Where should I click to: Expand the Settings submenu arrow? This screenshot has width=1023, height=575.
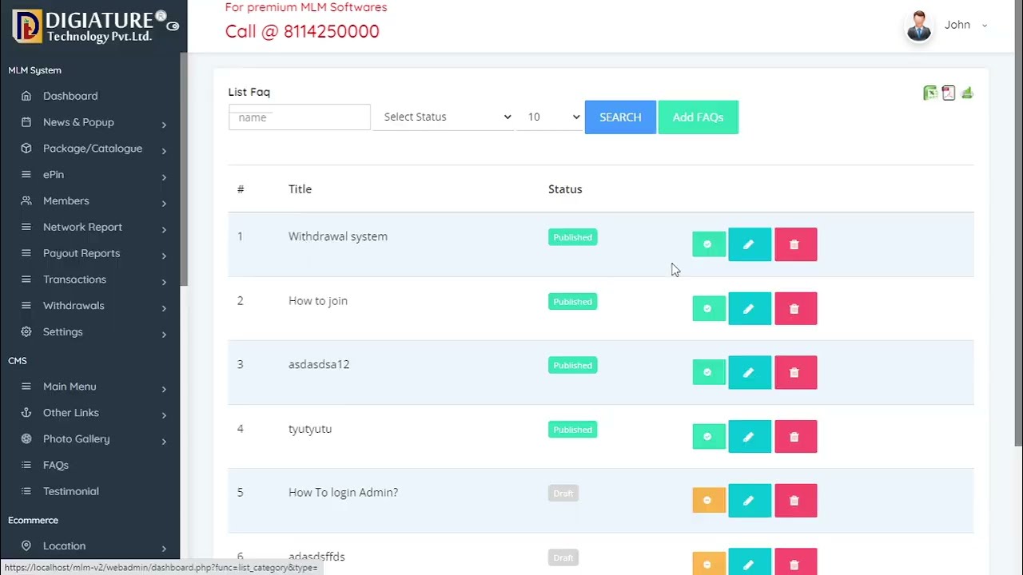tap(164, 335)
